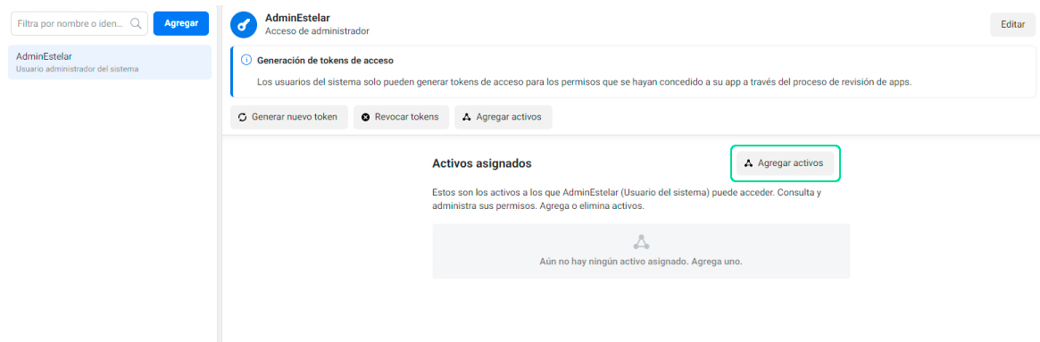Image resolution: width=1040 pixels, height=342 pixels.
Task: Click the assets icon in the toolbar Agregar activos
Action: (x=466, y=117)
